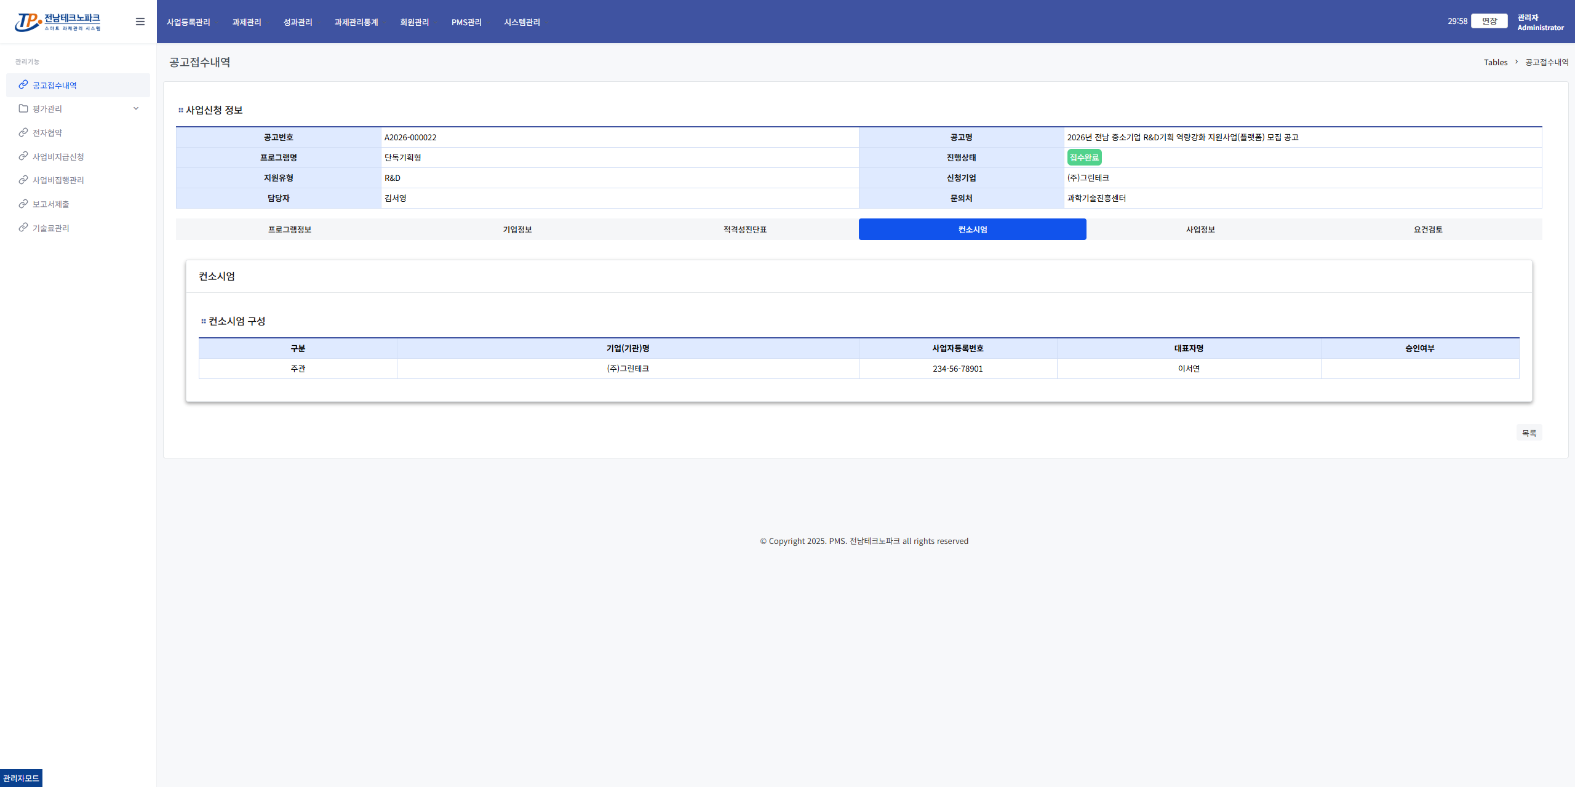Open 사업등록관리 top menu
The width and height of the screenshot is (1575, 787).
[x=188, y=22]
